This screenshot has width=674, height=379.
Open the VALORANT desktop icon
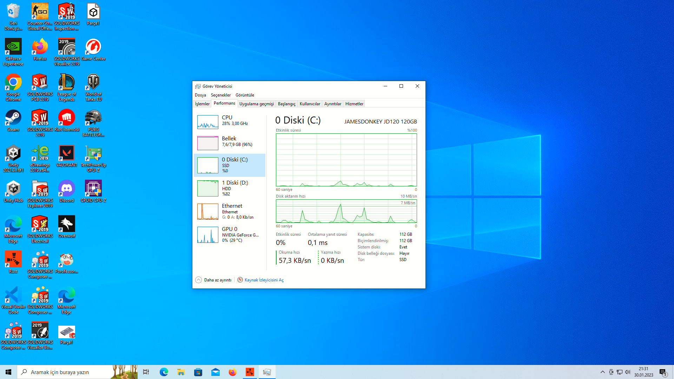click(67, 156)
